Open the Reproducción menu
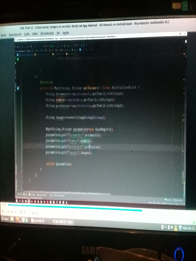This screenshot has height=261, width=196. (x=15, y=34)
